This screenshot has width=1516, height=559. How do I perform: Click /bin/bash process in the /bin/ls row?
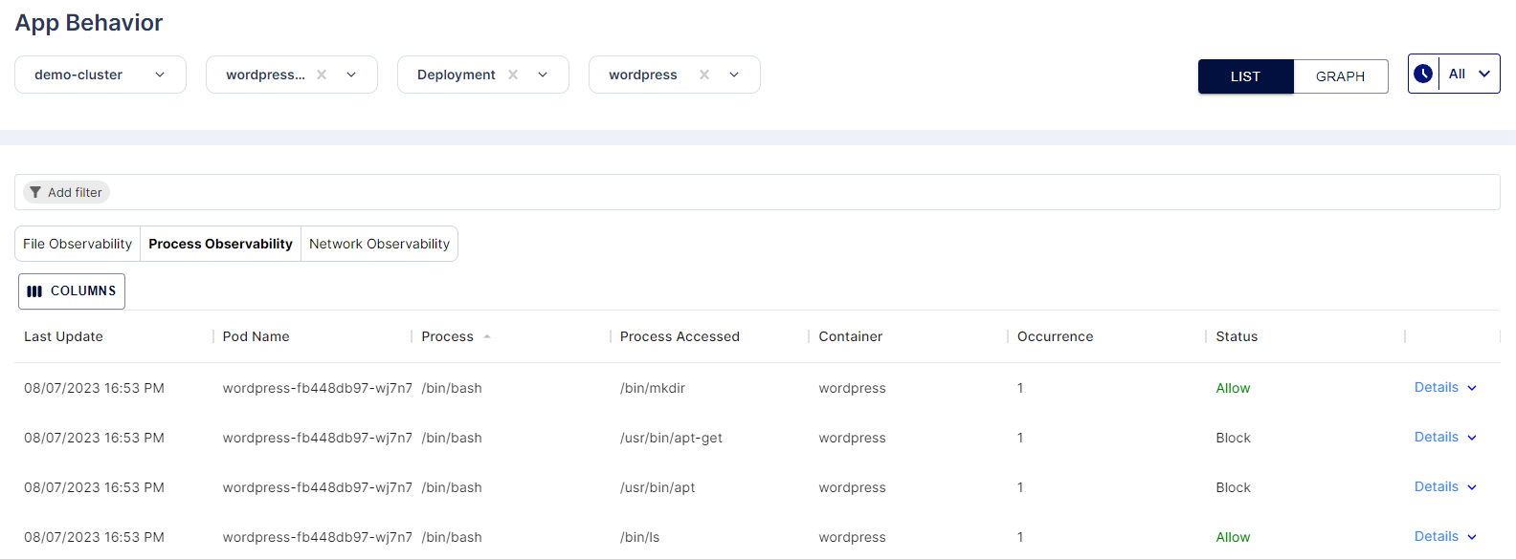pyautogui.click(x=452, y=537)
